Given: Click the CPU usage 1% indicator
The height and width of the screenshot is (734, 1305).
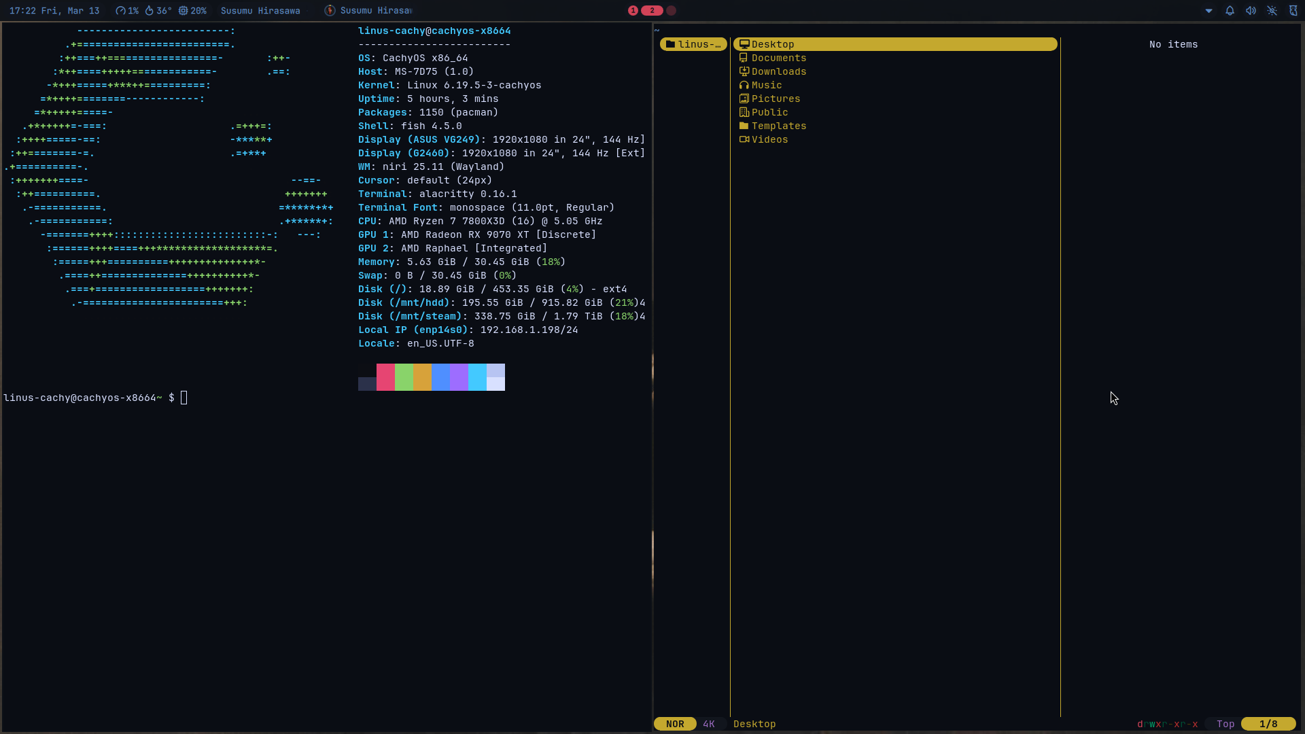Looking at the screenshot, I should pos(127,11).
